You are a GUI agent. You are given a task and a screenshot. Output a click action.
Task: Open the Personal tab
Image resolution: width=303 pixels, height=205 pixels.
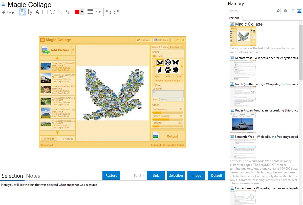click(235, 18)
